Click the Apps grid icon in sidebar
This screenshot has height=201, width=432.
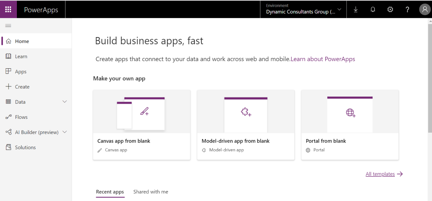click(x=8, y=71)
